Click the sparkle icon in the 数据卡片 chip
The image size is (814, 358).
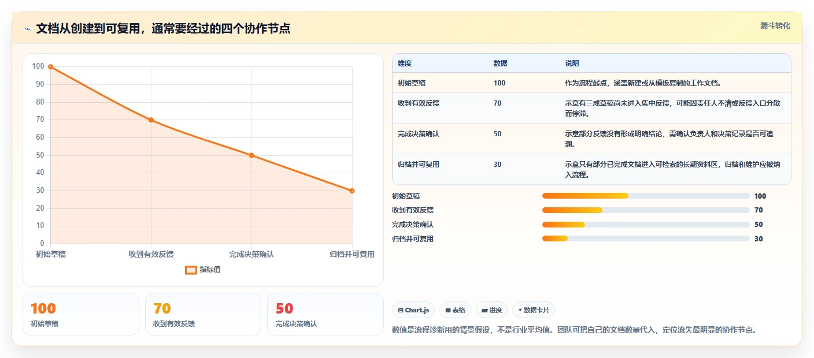520,310
